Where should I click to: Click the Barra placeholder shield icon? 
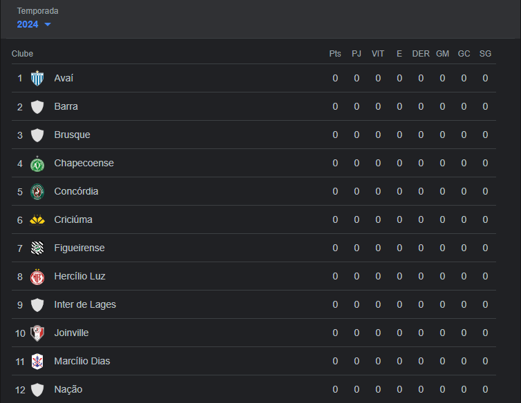pyautogui.click(x=37, y=107)
